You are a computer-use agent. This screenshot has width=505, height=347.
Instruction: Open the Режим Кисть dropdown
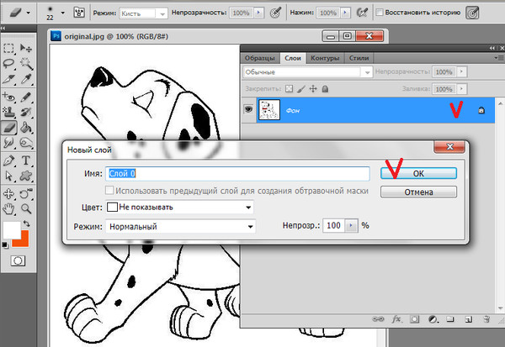pos(143,13)
